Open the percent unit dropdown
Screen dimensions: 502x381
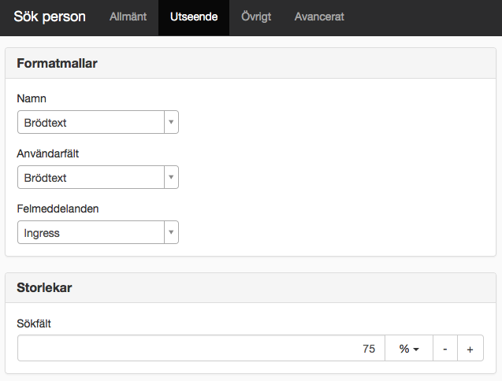(x=409, y=348)
